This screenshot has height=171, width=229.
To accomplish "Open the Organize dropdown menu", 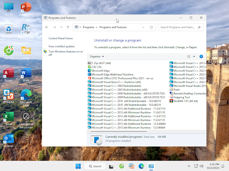I will [x=97, y=57].
